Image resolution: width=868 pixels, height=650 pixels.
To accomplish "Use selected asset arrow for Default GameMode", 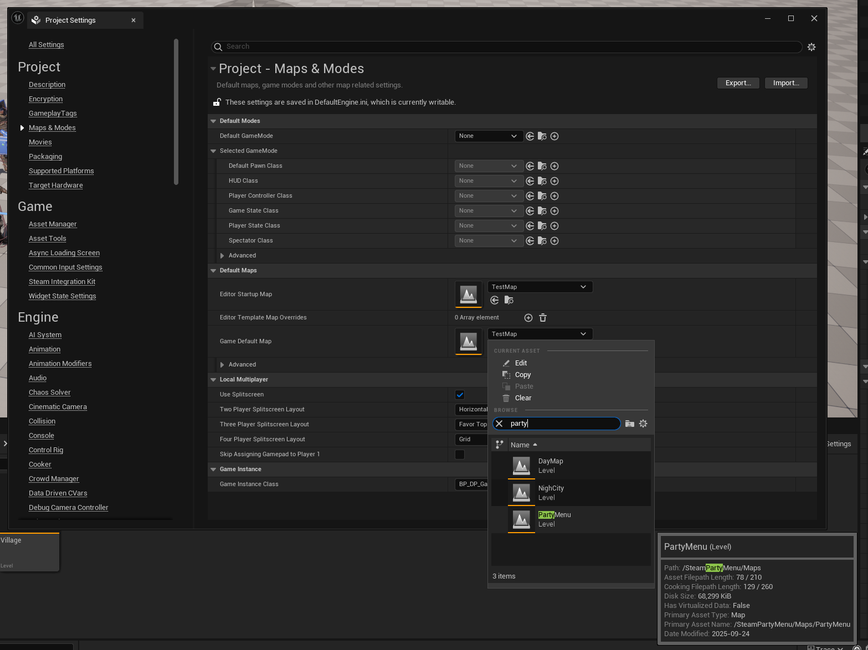I will [530, 136].
